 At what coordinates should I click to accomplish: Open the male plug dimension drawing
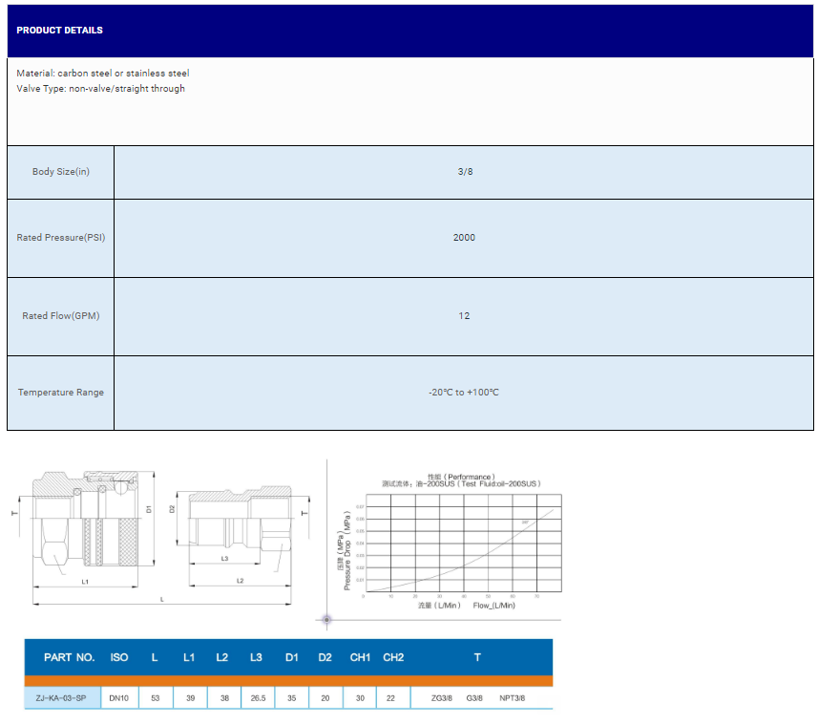coord(237,531)
